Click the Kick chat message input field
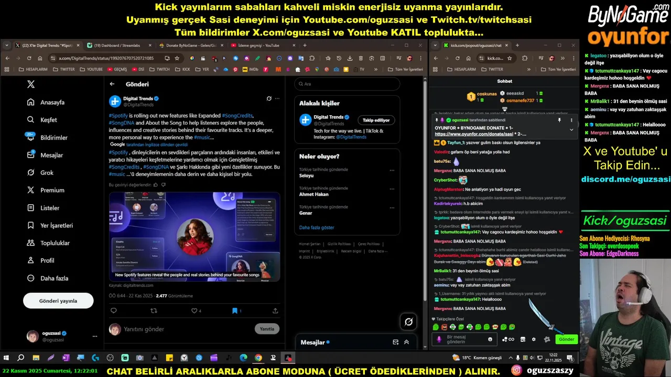671x377 pixels. (465, 339)
